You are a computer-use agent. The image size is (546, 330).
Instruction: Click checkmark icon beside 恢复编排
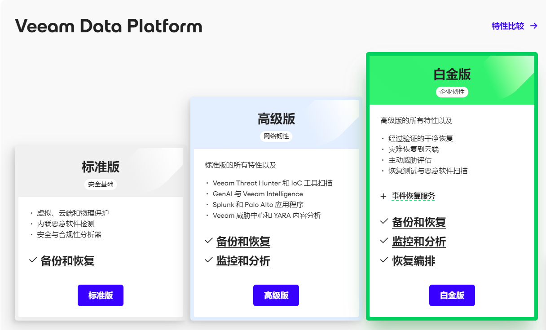click(384, 260)
